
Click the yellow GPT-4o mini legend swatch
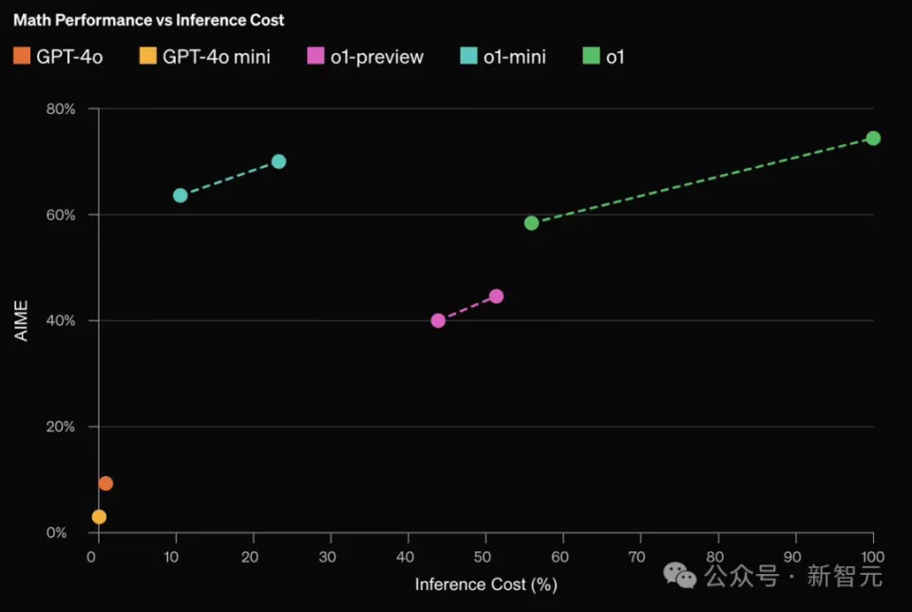pos(147,57)
